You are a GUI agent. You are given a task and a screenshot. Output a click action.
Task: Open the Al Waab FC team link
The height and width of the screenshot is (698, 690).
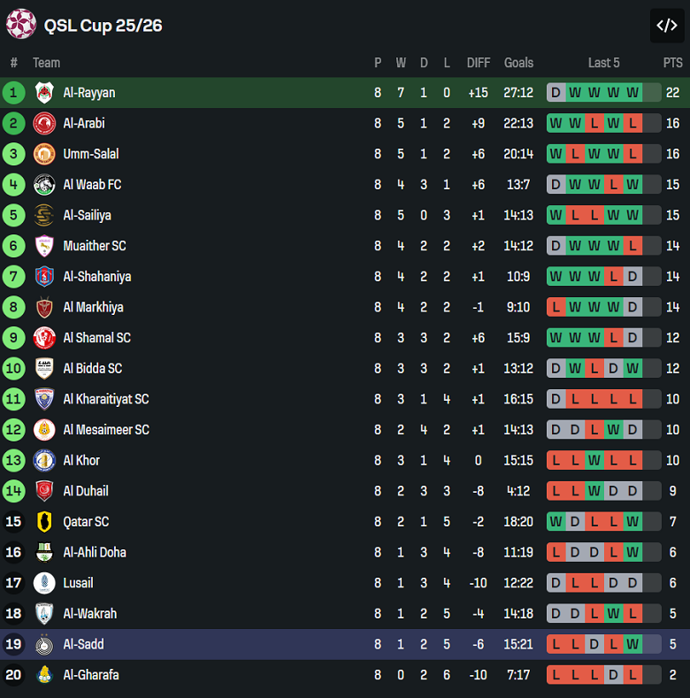[92, 185]
